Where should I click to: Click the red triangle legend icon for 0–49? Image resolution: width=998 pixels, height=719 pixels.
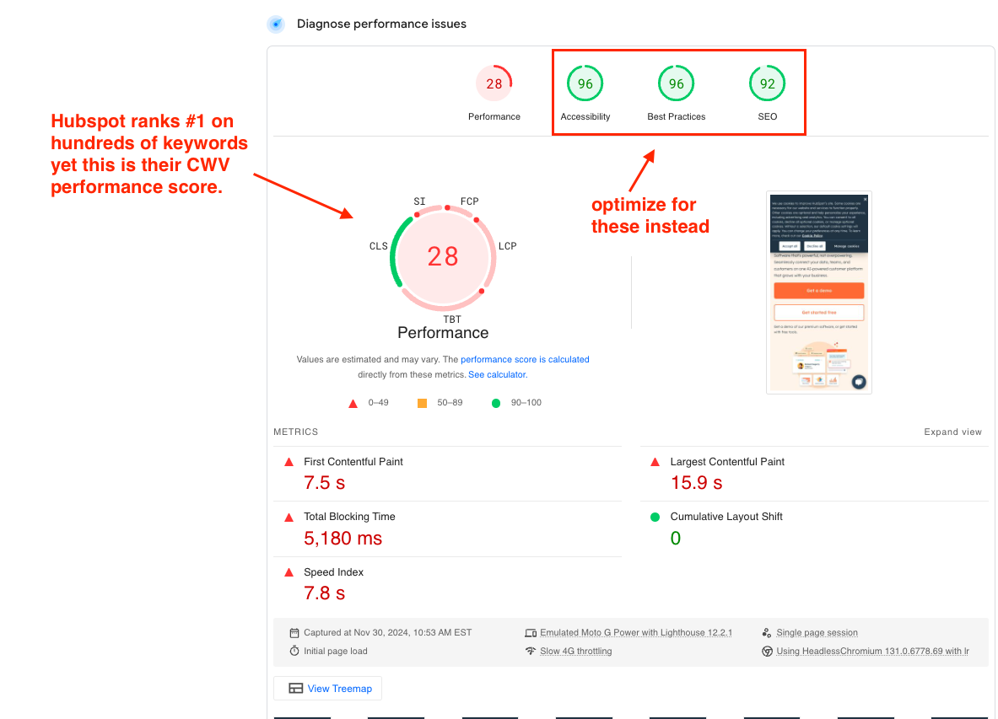click(353, 404)
